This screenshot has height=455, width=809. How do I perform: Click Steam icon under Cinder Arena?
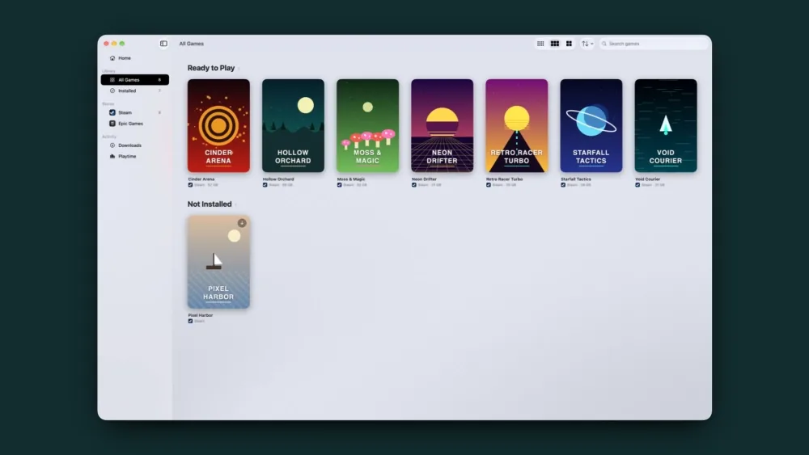pos(190,185)
